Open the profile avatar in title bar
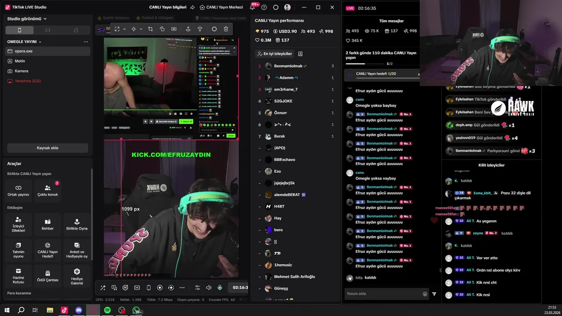The image size is (562, 316). click(288, 7)
